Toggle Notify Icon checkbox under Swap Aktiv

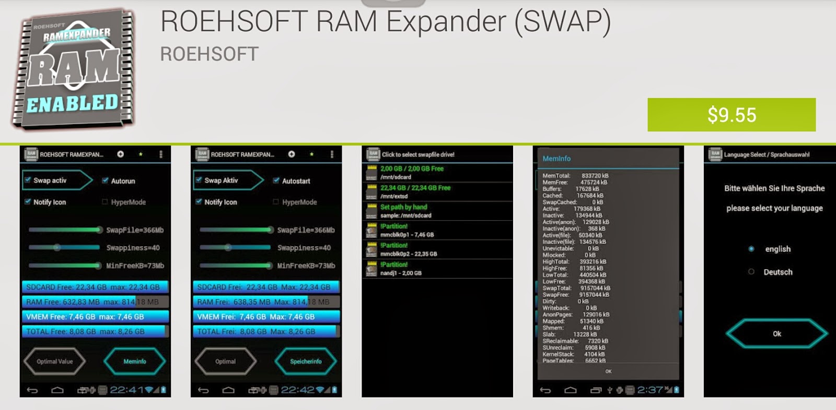pos(199,201)
